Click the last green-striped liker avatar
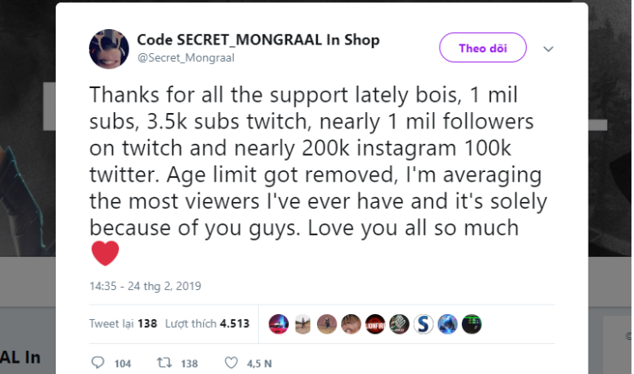 pos(472,324)
